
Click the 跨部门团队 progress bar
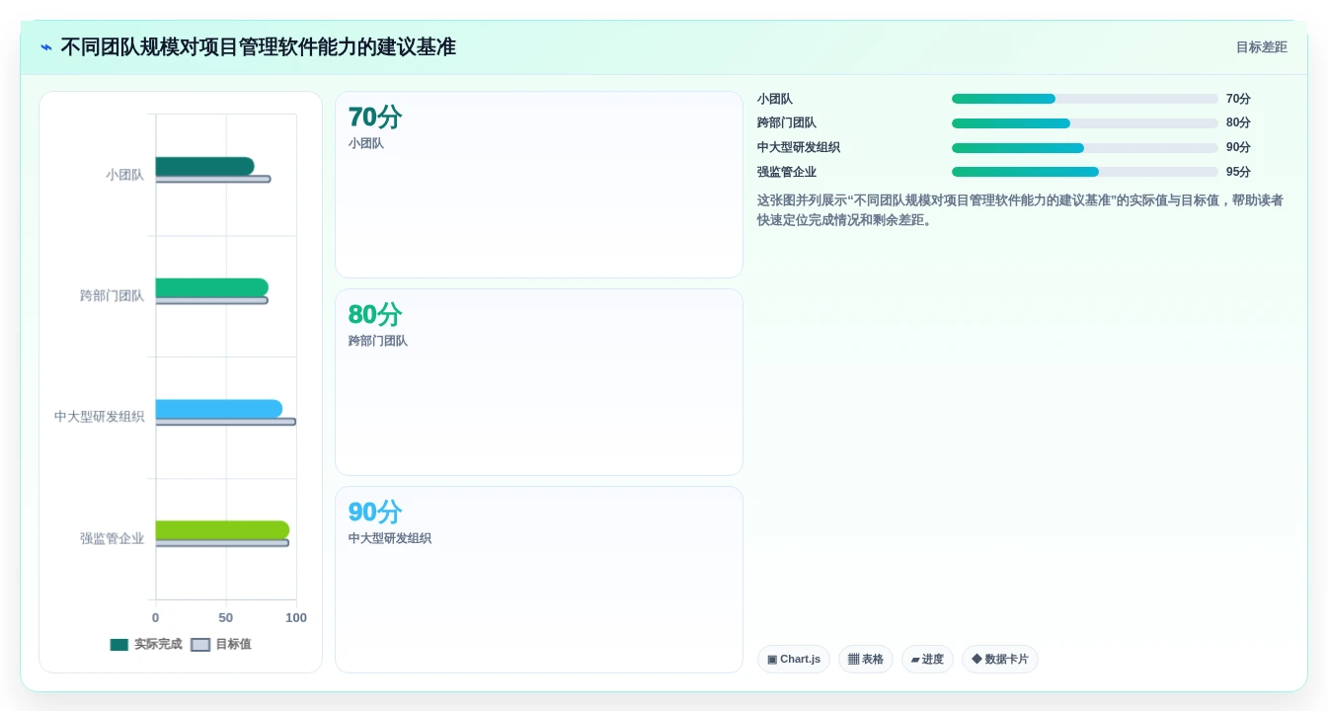pos(1084,123)
